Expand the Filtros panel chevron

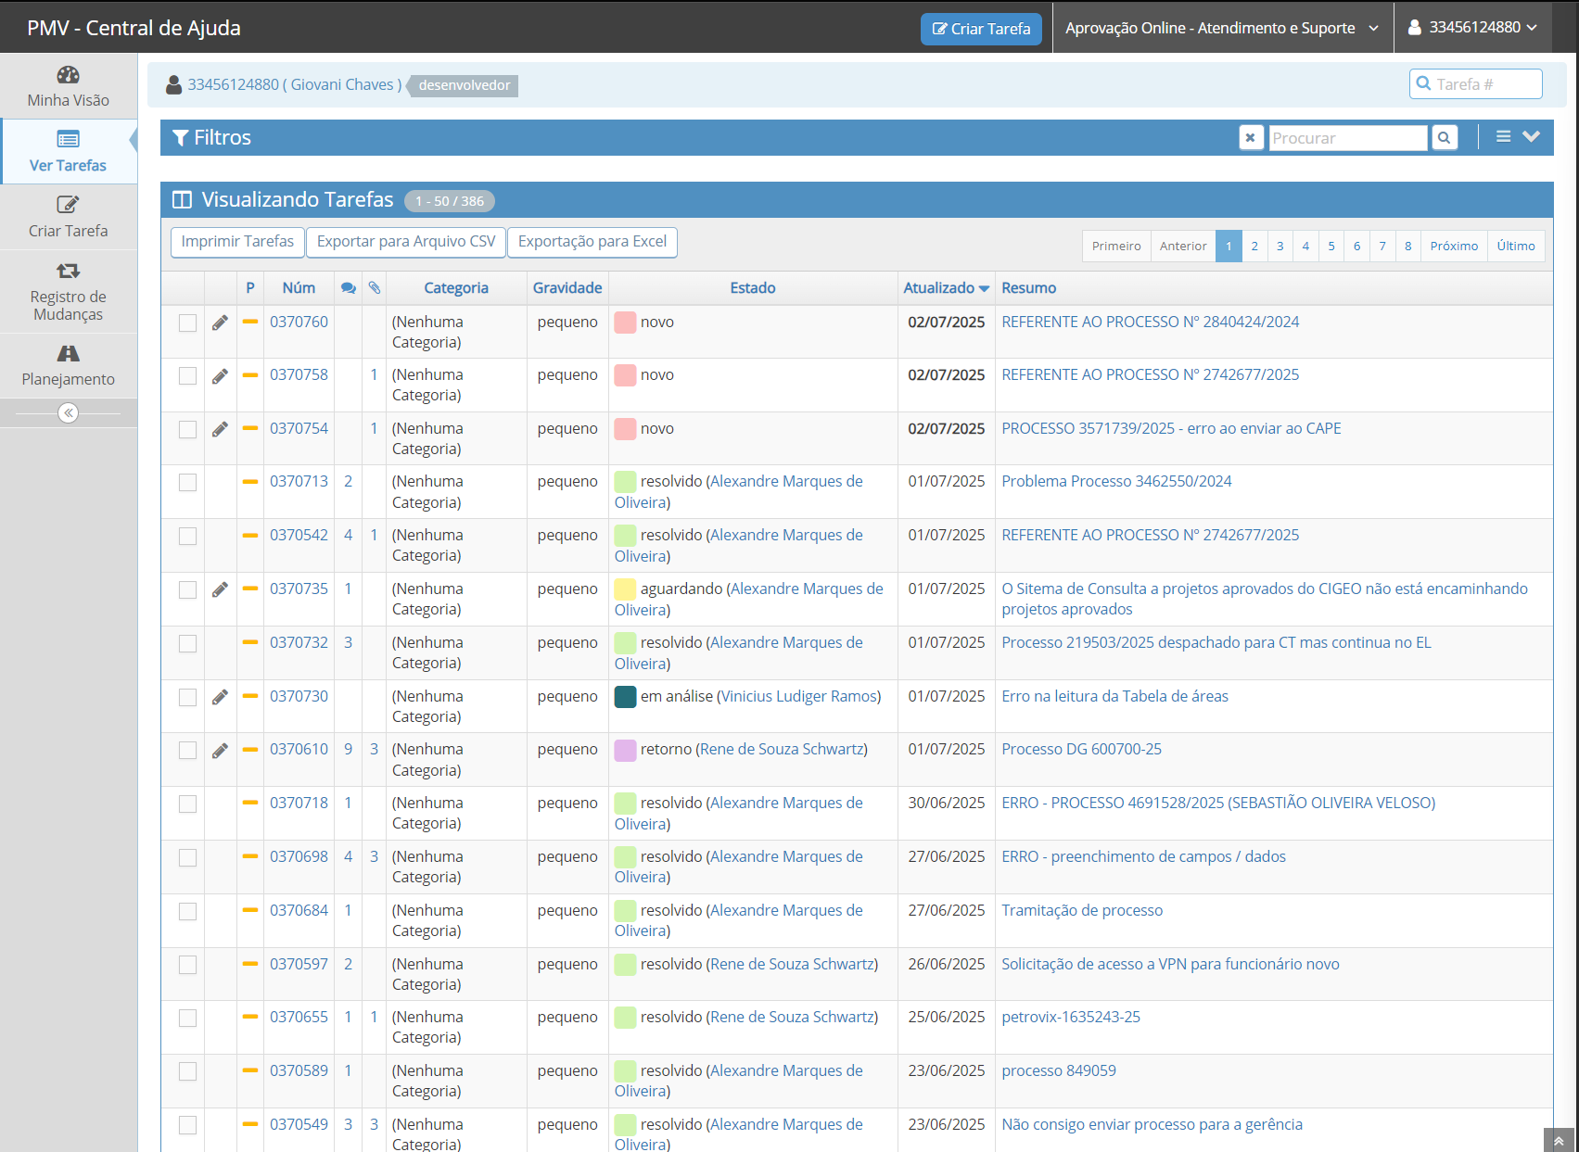[x=1532, y=136]
